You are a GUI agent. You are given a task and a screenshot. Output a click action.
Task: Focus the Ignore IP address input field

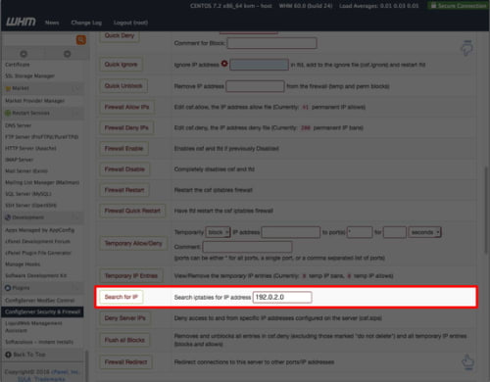pos(259,65)
